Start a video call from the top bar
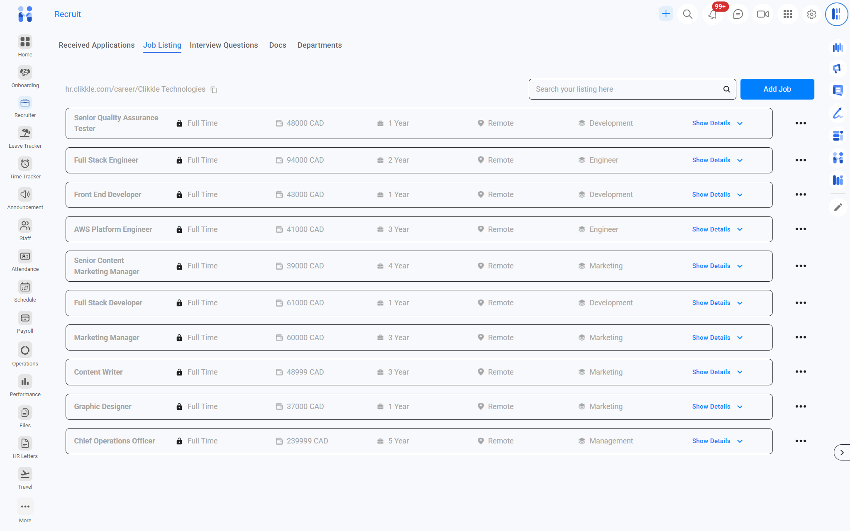This screenshot has height=531, width=850. 762,15
